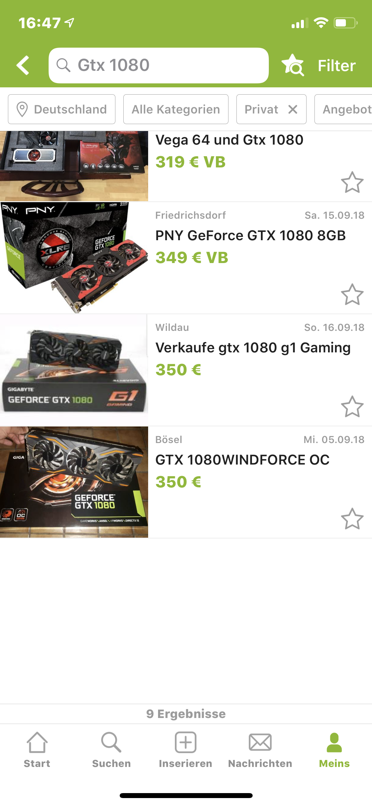
Task: Open Meins profile icon
Action: 334,742
